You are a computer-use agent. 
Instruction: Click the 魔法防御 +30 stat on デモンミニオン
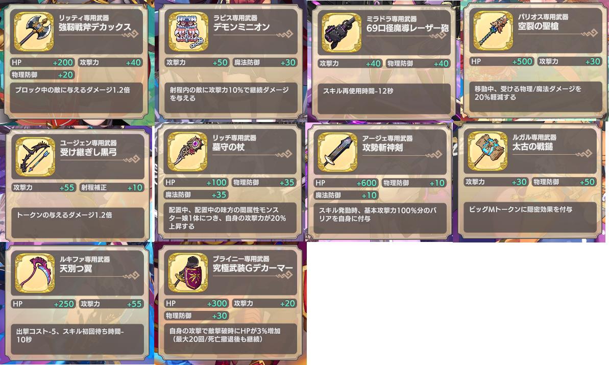coord(265,62)
